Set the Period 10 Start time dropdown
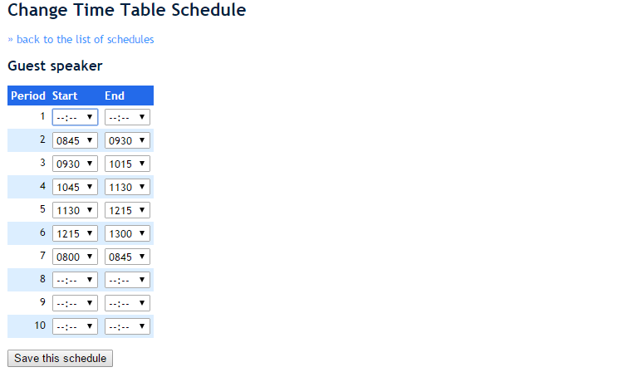 click(x=75, y=326)
